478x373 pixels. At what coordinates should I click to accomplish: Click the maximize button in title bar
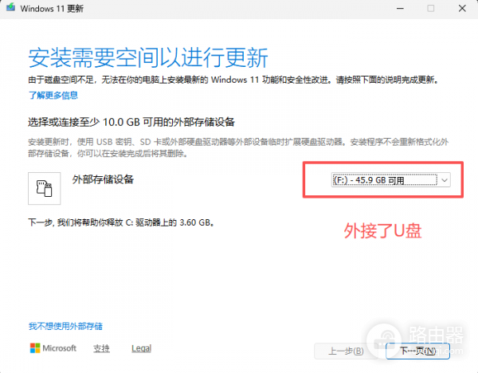pos(431,8)
